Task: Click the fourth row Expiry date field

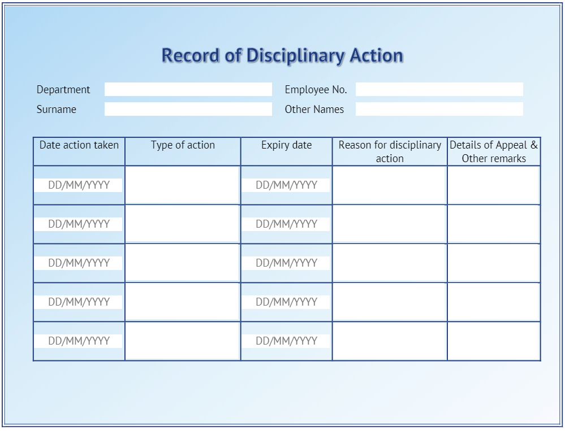Action: 286,301
